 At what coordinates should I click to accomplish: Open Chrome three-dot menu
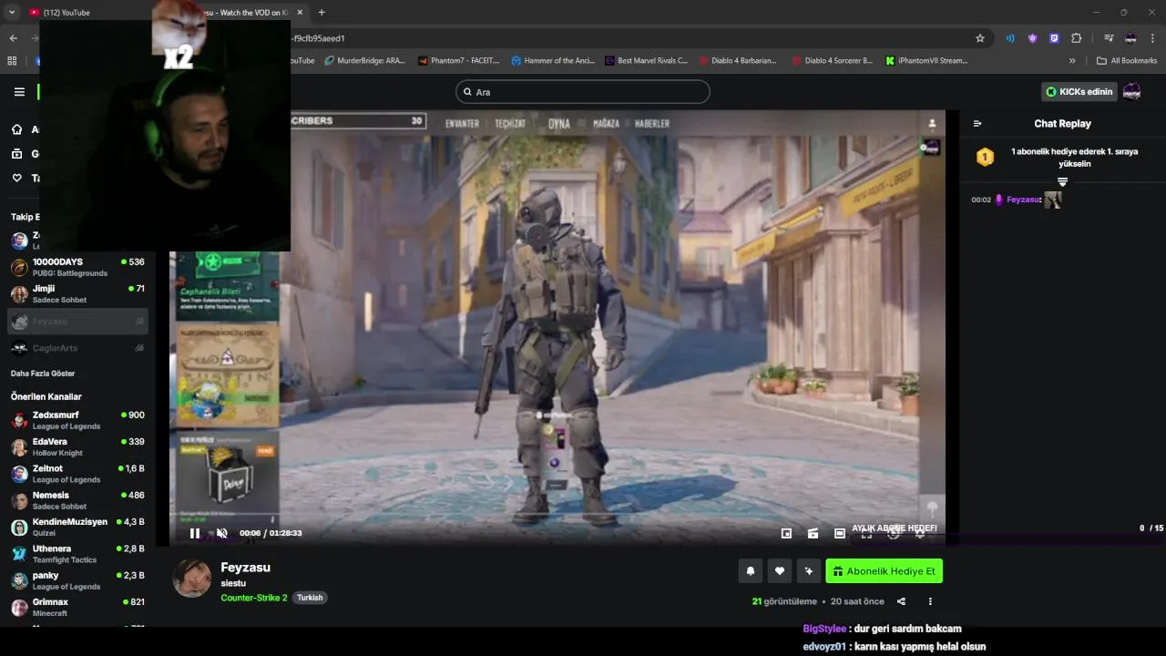[x=1153, y=38]
